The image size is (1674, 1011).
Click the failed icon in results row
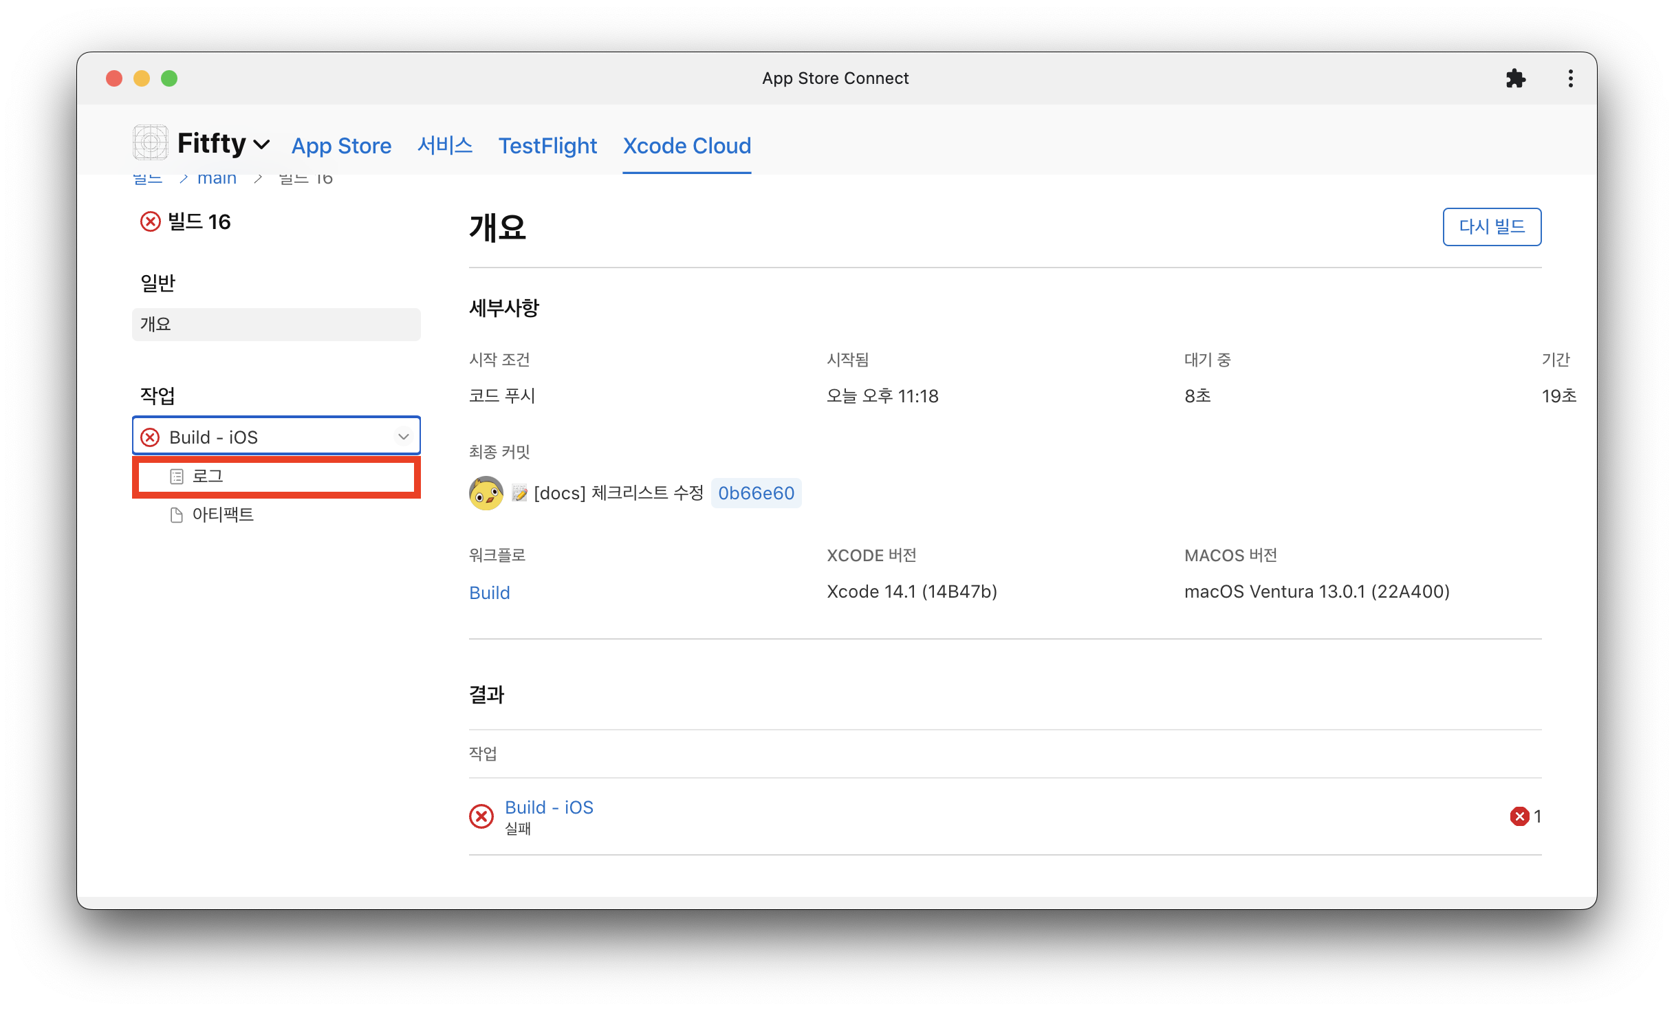[x=481, y=816]
